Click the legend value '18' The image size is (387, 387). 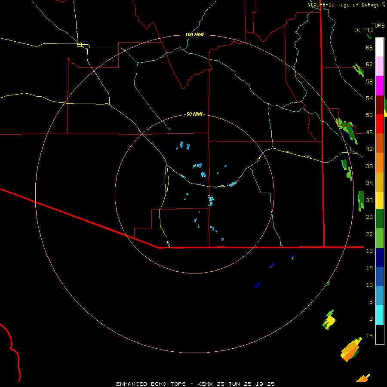click(369, 251)
